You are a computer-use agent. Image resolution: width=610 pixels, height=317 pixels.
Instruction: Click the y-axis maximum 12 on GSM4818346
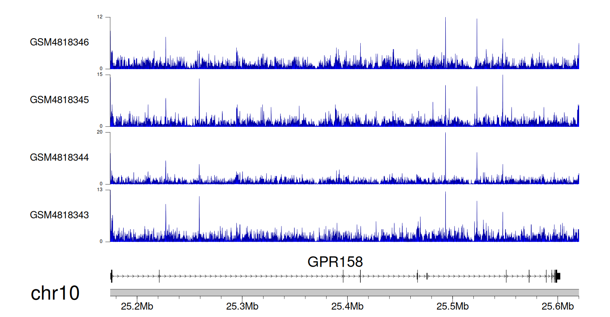[x=100, y=17]
